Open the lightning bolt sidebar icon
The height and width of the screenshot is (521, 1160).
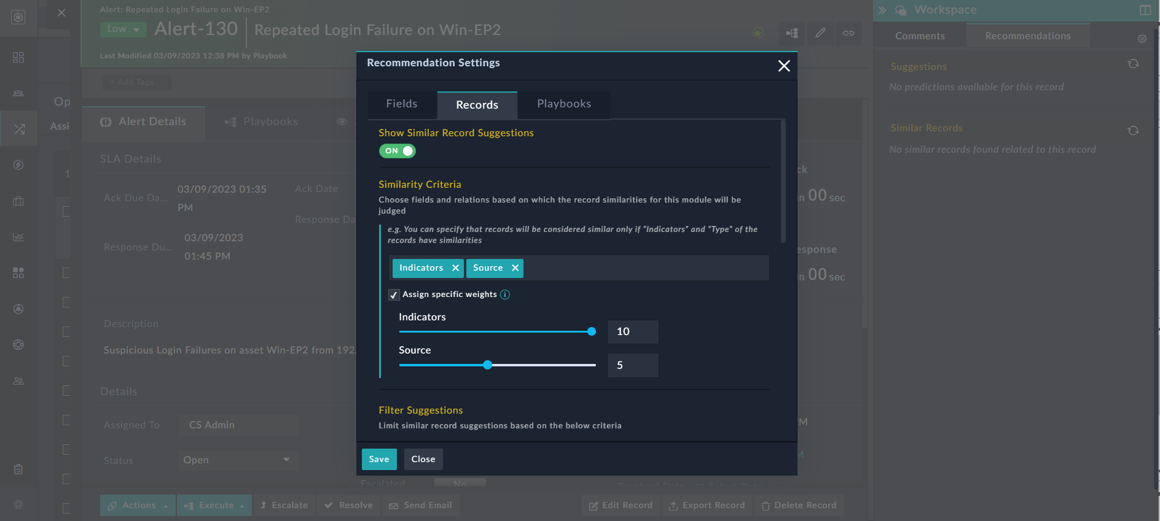(18, 165)
